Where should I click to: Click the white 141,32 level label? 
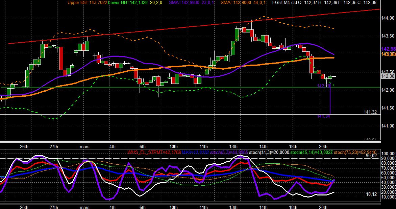370,112
